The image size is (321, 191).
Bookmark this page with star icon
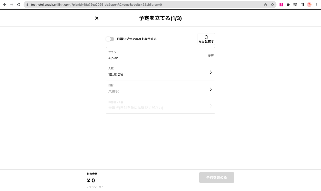[x=272, y=5]
